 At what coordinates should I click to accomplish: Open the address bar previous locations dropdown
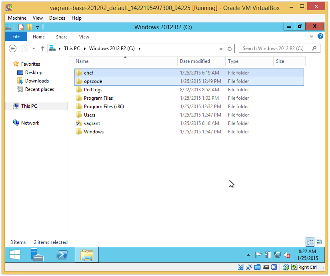tap(221, 48)
